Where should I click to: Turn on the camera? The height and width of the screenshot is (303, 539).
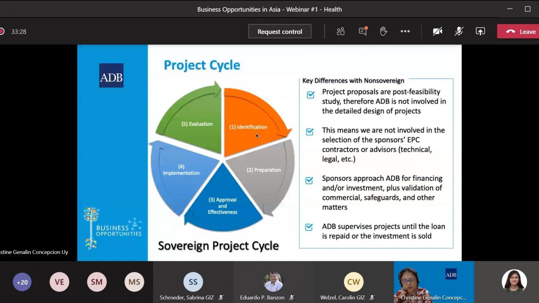(x=438, y=32)
